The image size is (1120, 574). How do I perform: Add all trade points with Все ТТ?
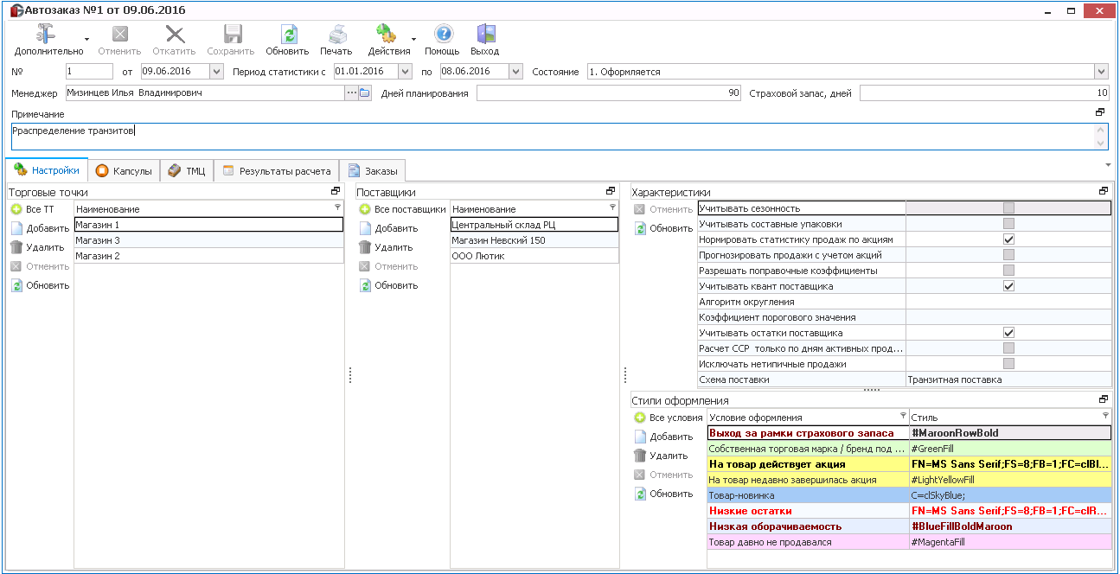pos(33,209)
